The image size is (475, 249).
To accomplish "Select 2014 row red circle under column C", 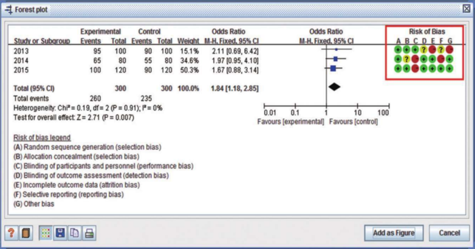I will point(415,59).
